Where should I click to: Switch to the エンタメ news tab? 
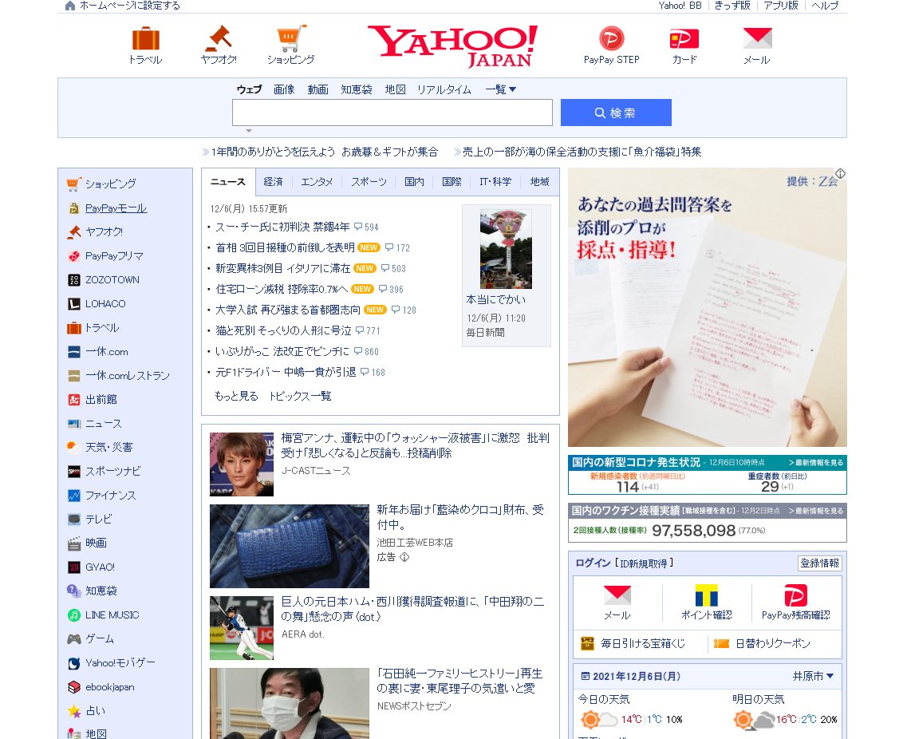click(x=317, y=182)
